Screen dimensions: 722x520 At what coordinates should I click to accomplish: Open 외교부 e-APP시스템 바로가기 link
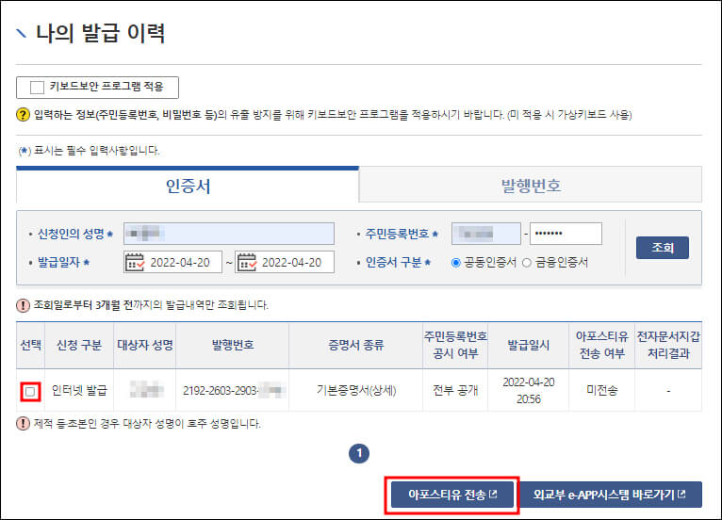tap(610, 495)
